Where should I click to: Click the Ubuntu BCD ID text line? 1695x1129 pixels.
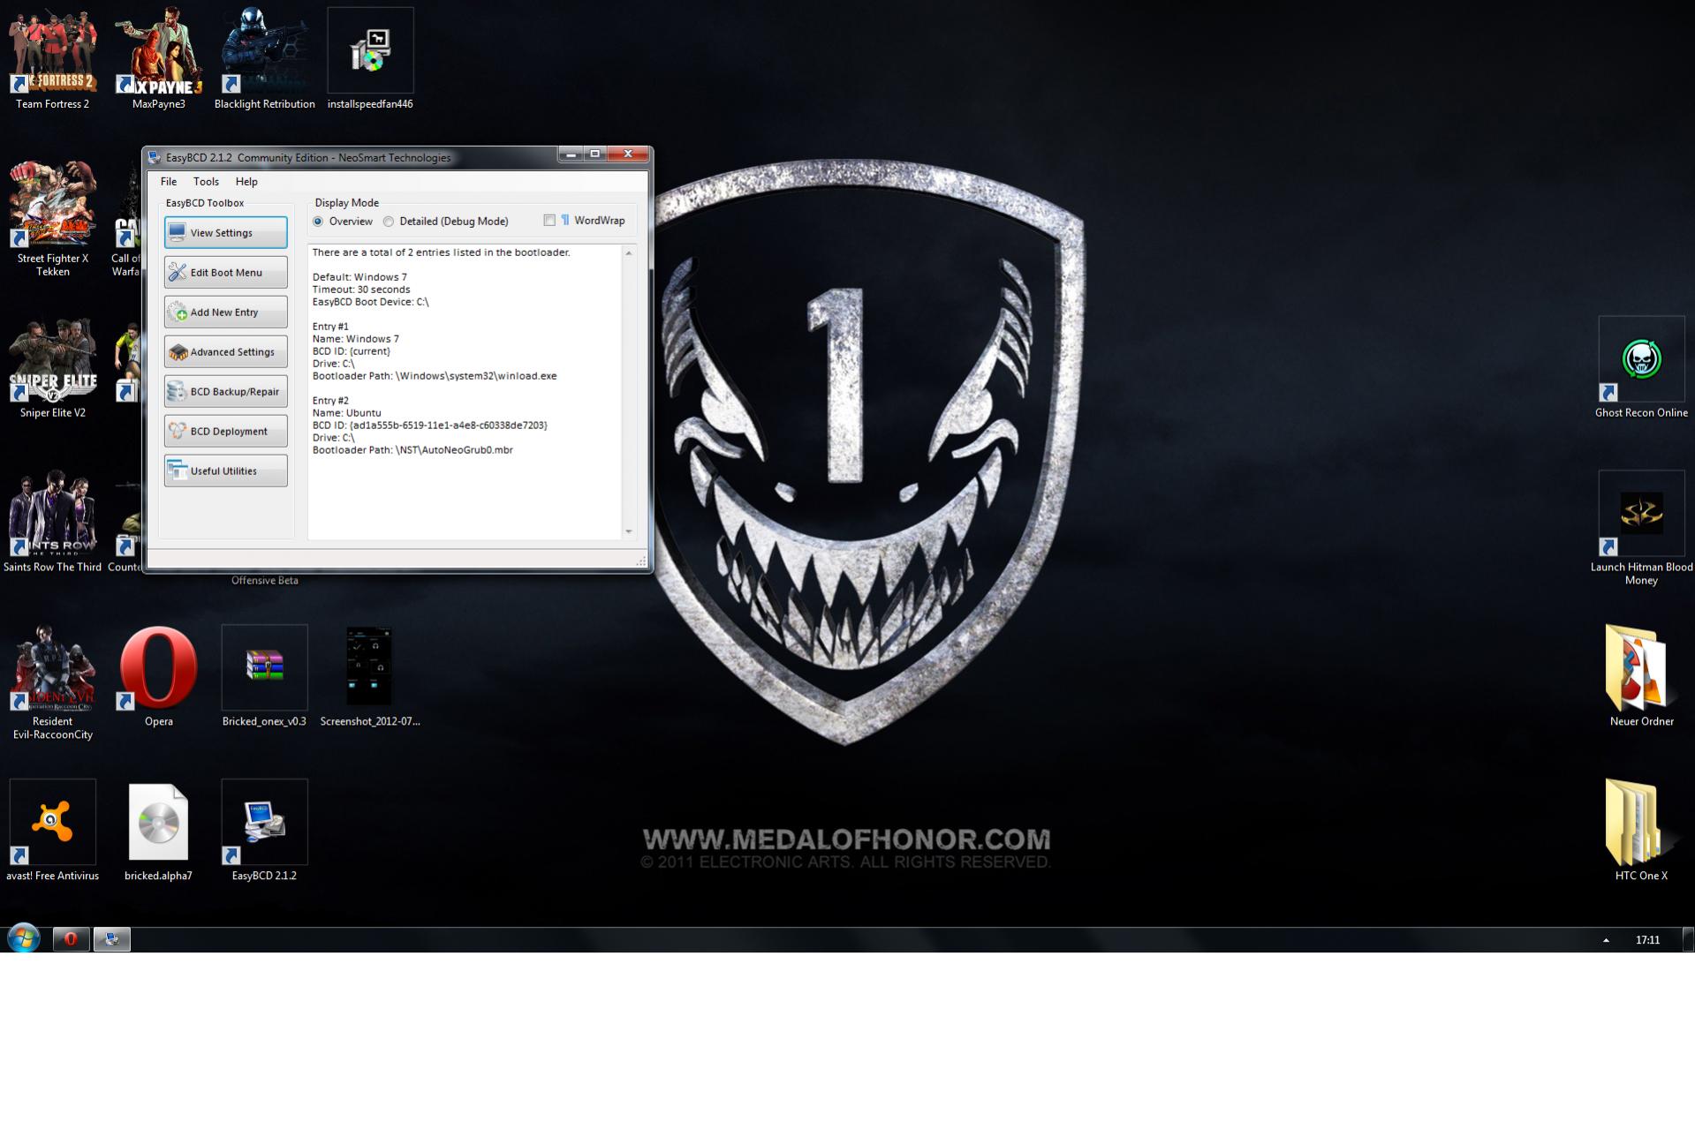(430, 425)
